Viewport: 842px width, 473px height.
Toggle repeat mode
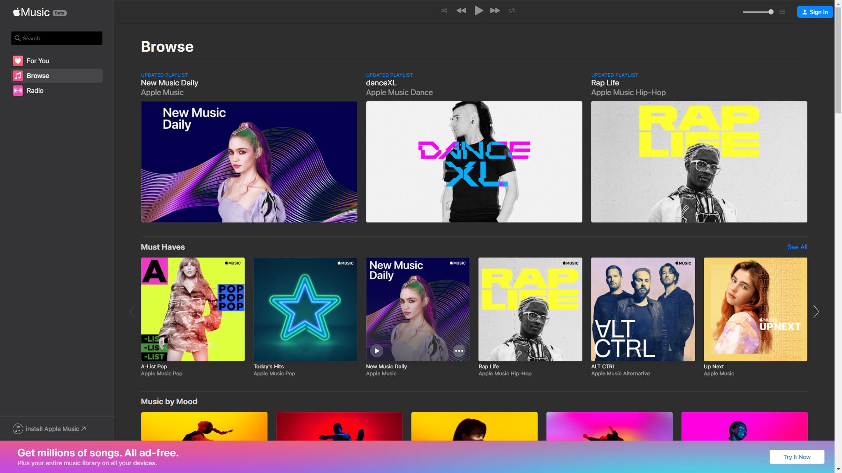[512, 11]
